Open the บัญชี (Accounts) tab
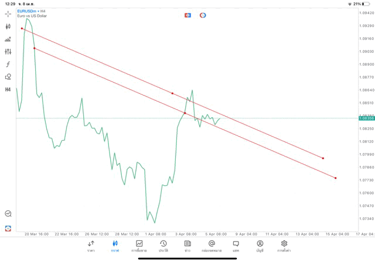Viewport: 375px width, 262px height. point(260,246)
